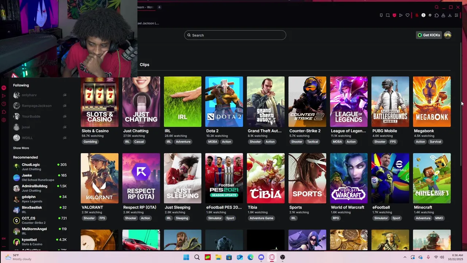Open browser profile account icon
Image resolution: width=467 pixels, height=263 pixels.
tap(443, 15)
